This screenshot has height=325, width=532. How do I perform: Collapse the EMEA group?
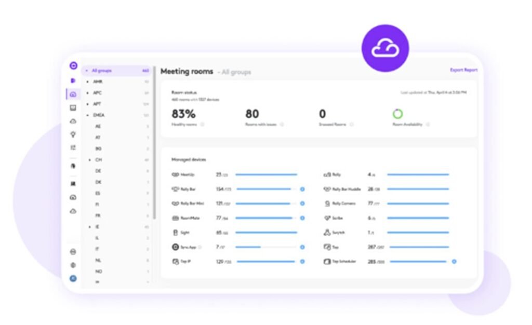coord(87,115)
